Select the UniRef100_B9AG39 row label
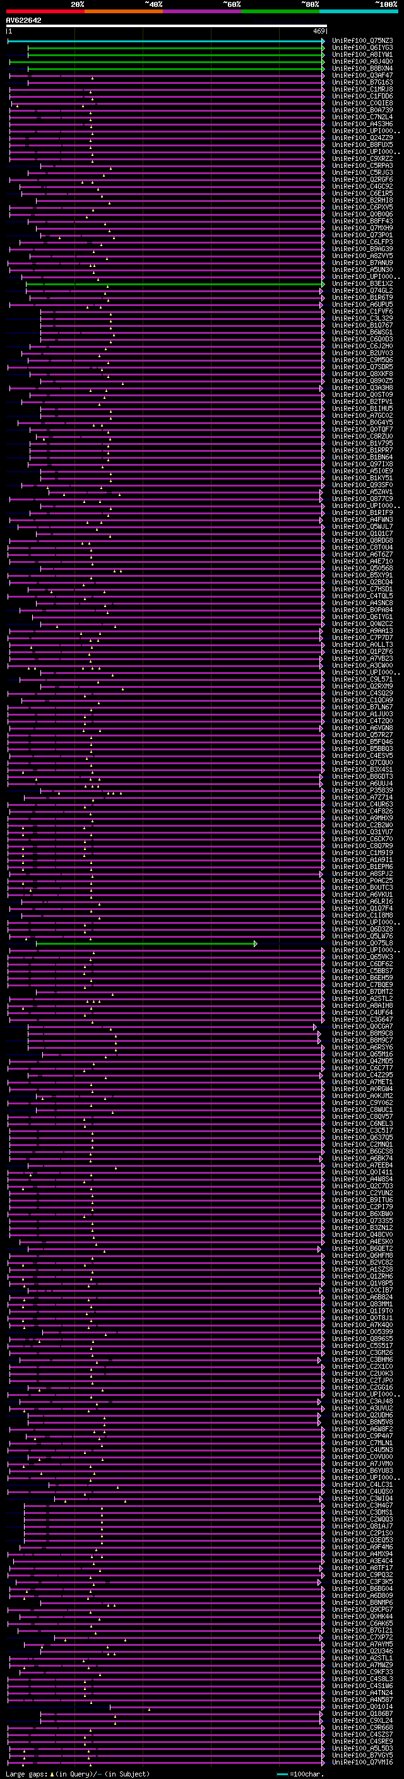The image size is (404, 1779). tap(362, 249)
